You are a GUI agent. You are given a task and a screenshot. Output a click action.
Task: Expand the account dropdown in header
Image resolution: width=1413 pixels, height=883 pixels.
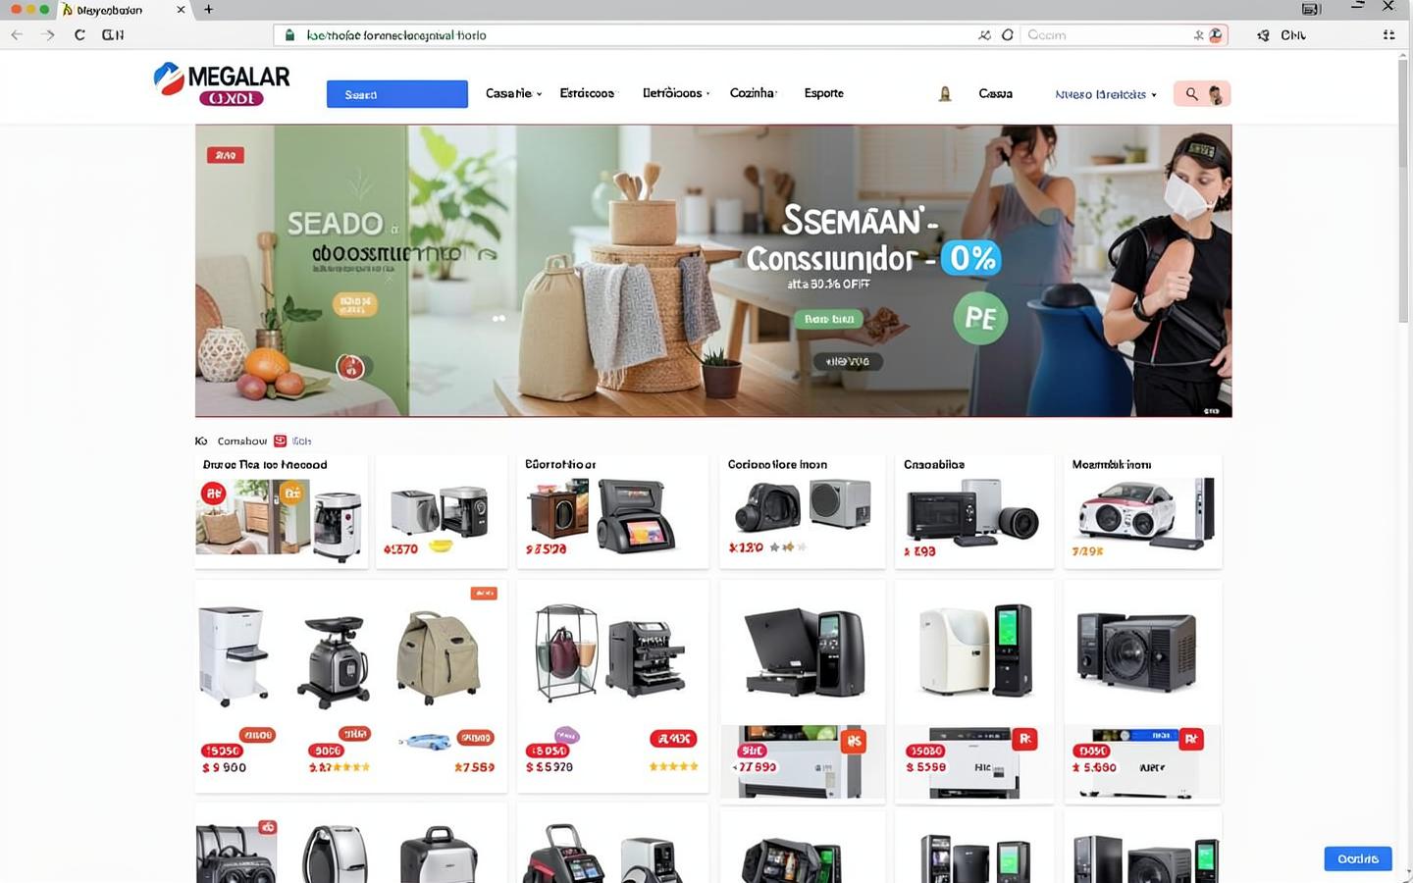point(1106,94)
